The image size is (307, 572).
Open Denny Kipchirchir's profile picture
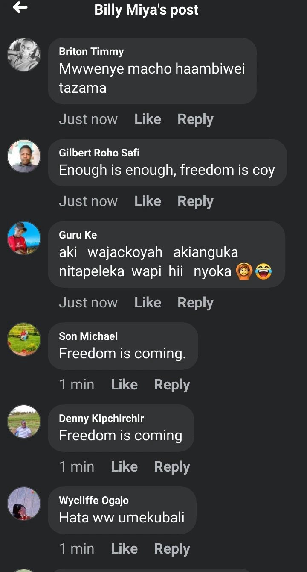click(24, 422)
